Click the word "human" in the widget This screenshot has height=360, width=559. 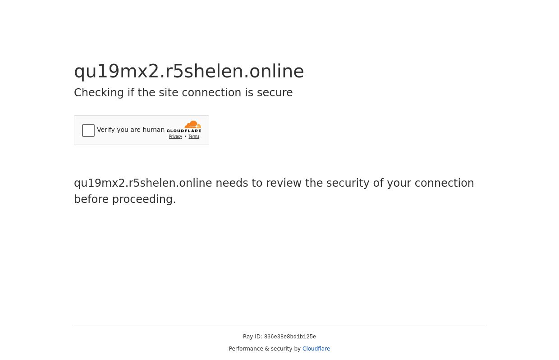click(154, 130)
